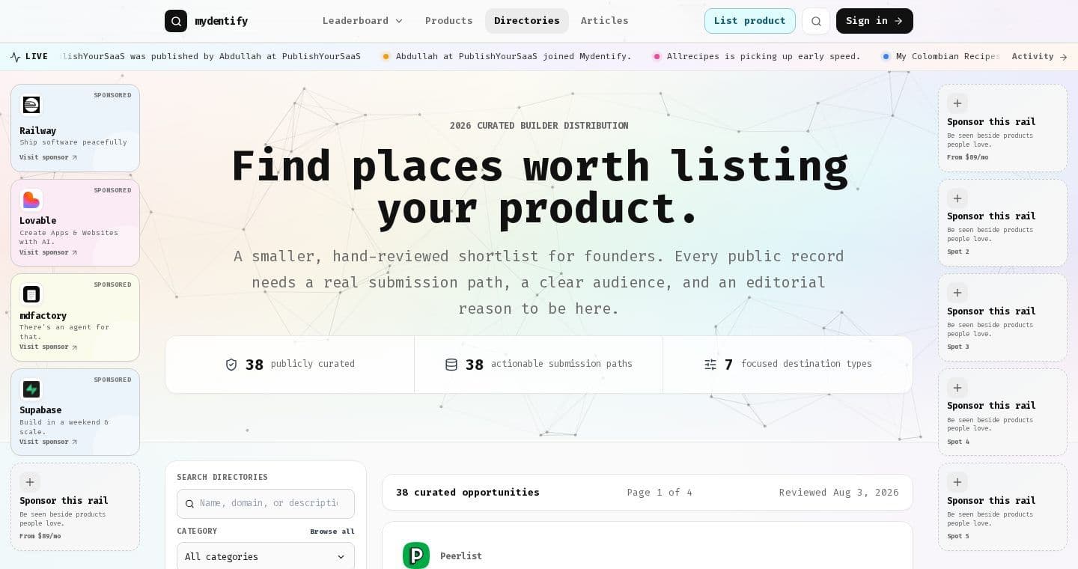Click Visit sponsor link under Supabase
Screen dimensions: 1078x569
tap(49, 442)
